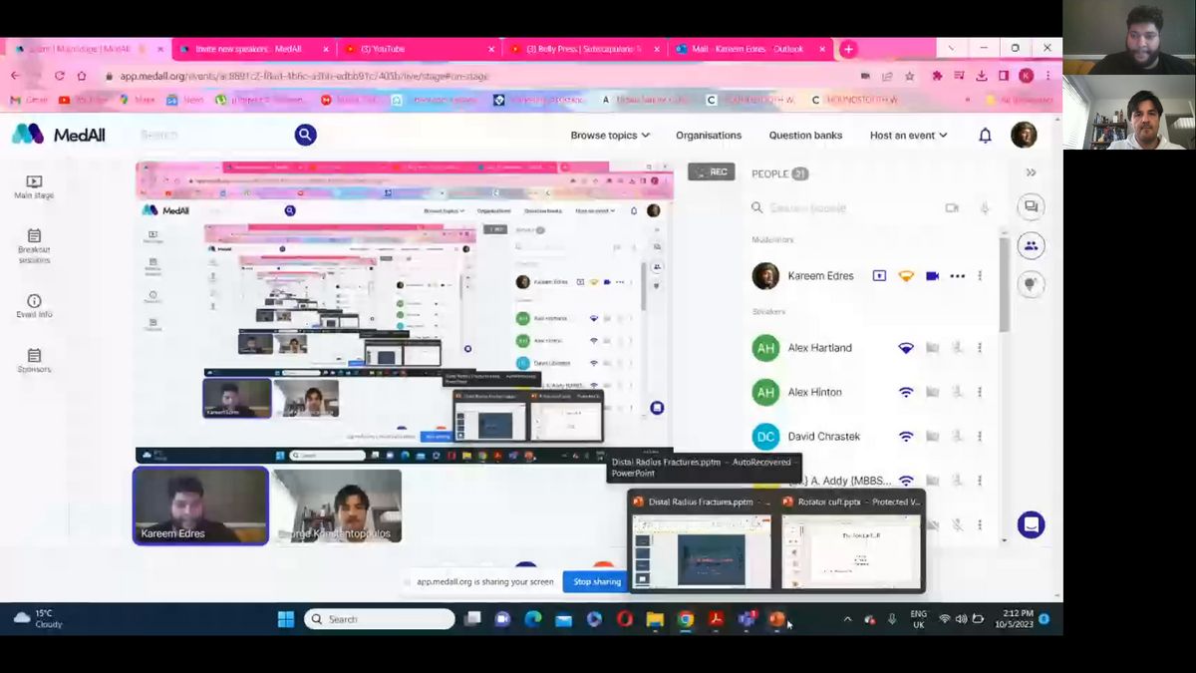Collapse the people panel with double chevron
The height and width of the screenshot is (673, 1196).
1031,172
